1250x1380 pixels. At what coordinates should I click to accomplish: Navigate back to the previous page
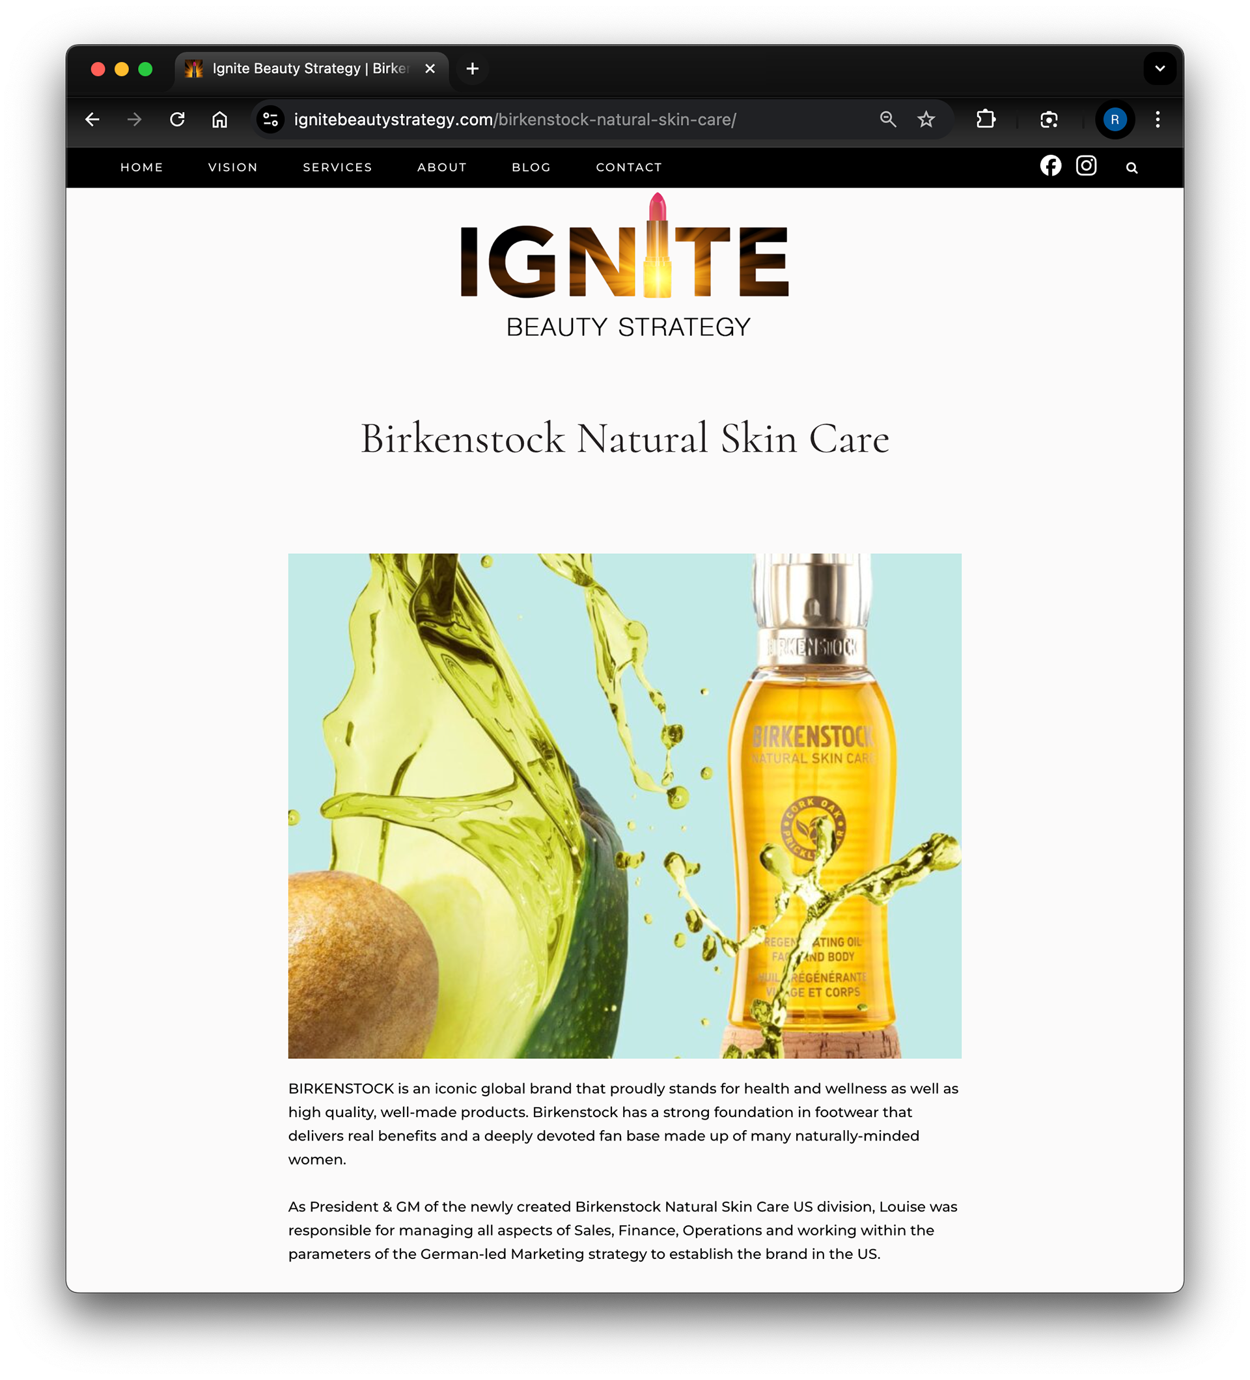(92, 120)
